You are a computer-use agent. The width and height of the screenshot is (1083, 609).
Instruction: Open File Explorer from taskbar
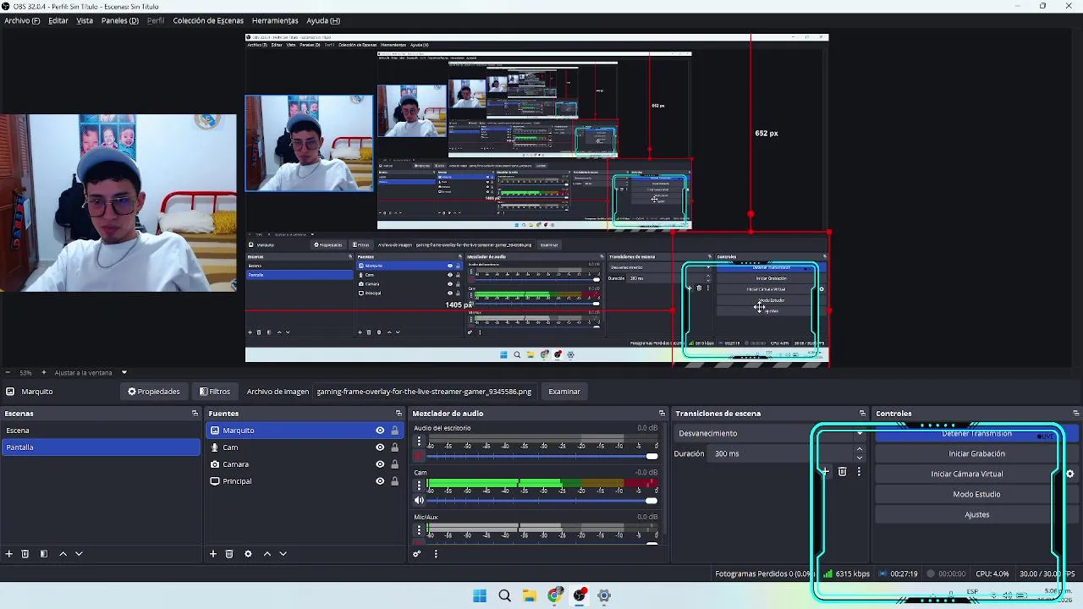[x=530, y=595]
